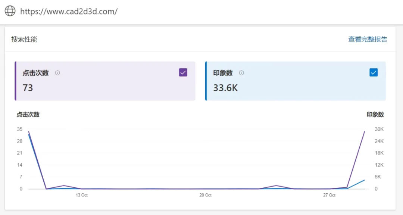The height and width of the screenshot is (215, 403).
Task: Click the 35 value on left axis
Action: 19,129
